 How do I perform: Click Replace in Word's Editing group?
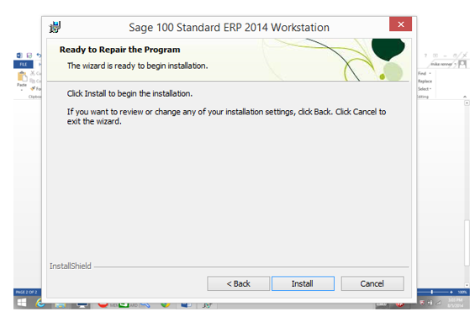point(425,82)
